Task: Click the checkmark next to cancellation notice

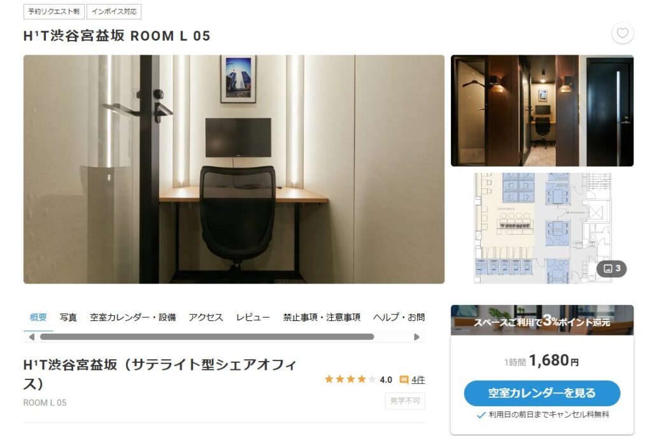Action: coord(481,415)
